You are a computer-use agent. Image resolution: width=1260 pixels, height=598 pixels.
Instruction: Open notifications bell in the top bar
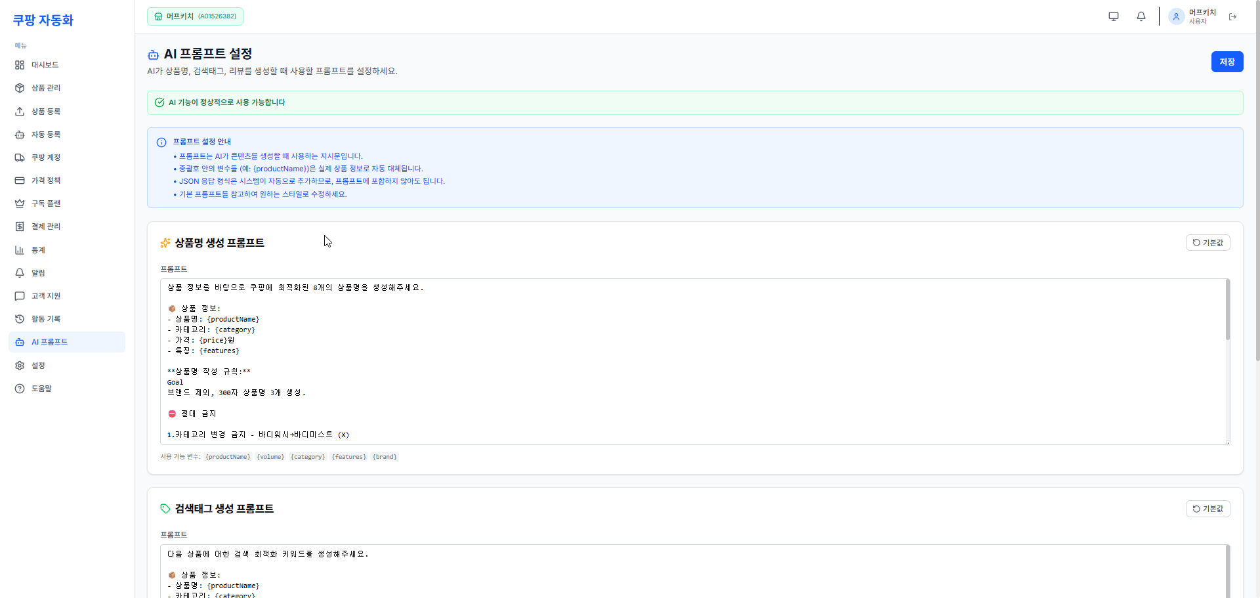click(x=1141, y=16)
